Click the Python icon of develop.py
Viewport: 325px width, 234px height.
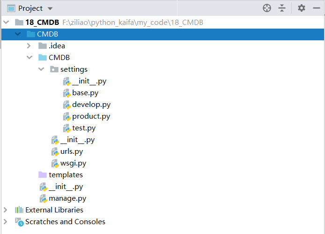[67, 105]
